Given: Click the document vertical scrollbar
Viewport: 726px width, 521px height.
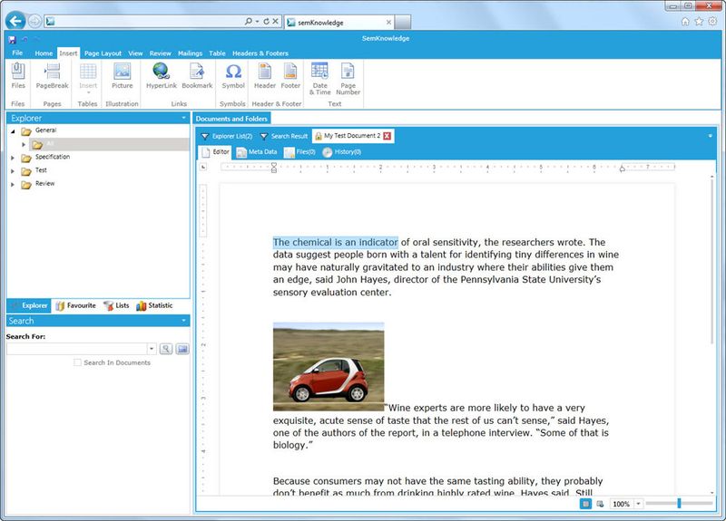Looking at the screenshot, I should pos(711,261).
